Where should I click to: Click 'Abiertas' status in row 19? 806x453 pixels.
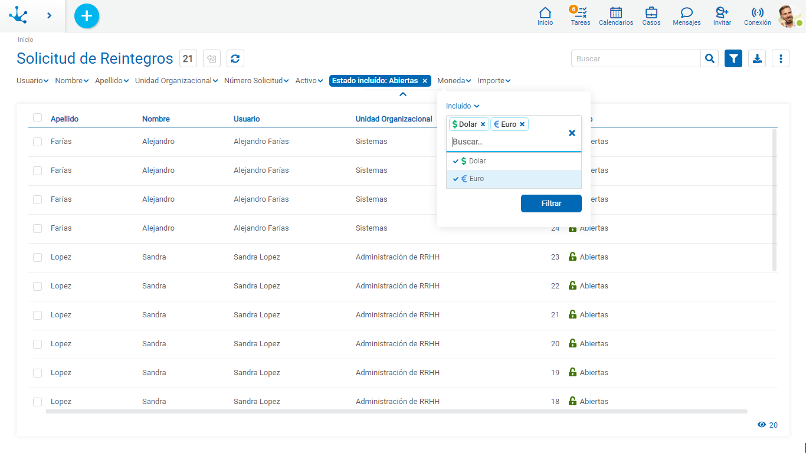(x=594, y=373)
